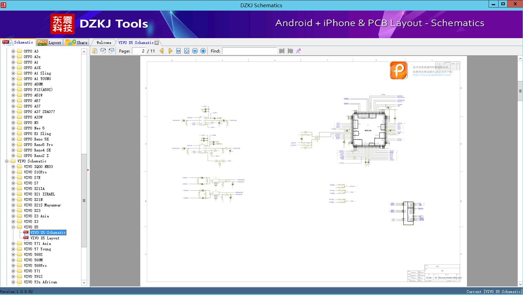
Task: Click the OPPO A57 folder icon
Action: click(x=20, y=101)
